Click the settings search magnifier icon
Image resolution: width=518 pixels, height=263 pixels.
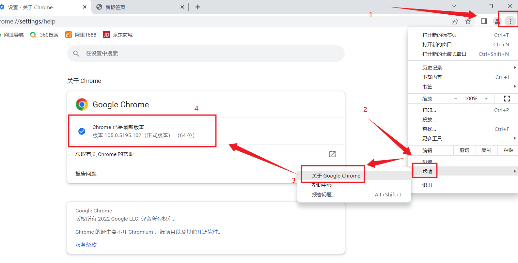[76, 54]
